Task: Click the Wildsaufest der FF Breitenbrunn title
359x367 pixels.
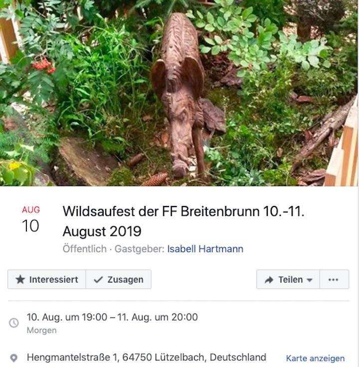Action: coord(183,221)
